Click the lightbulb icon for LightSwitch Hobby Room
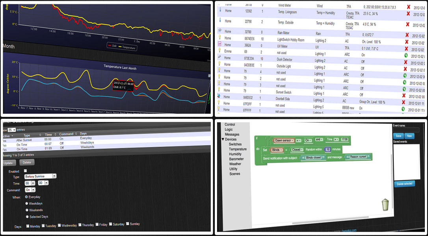Viewport: 428px width, 236px height. tap(219, 38)
